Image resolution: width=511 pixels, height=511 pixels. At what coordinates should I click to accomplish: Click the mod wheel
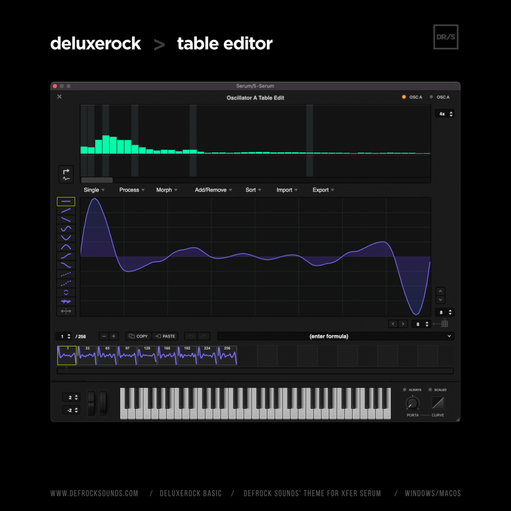tap(103, 403)
